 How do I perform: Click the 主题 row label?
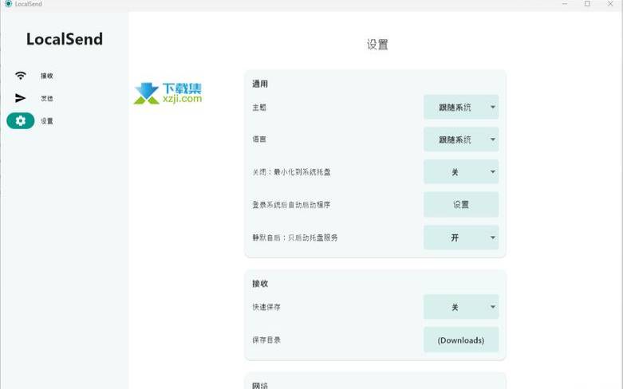click(x=259, y=107)
